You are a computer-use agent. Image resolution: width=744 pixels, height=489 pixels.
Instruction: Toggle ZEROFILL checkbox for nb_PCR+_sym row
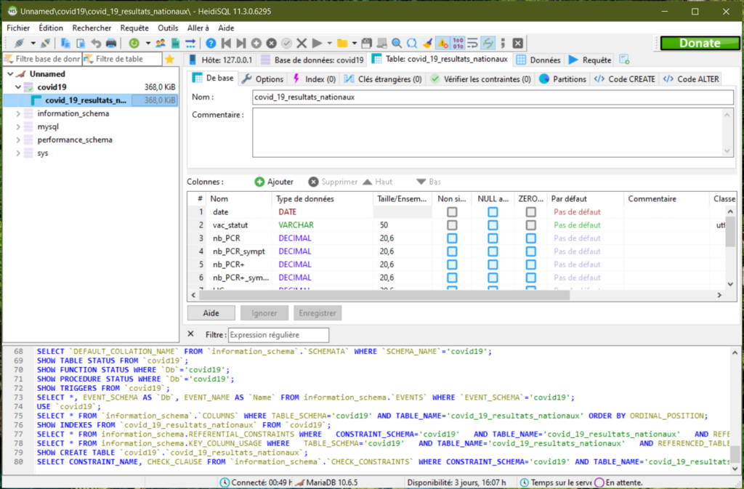(x=530, y=278)
